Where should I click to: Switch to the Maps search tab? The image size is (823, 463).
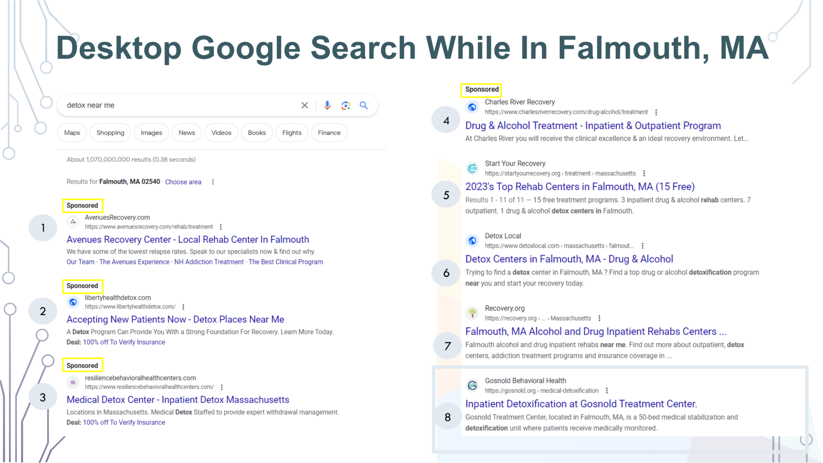(x=72, y=133)
